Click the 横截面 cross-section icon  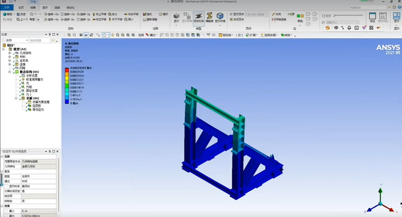(209, 17)
